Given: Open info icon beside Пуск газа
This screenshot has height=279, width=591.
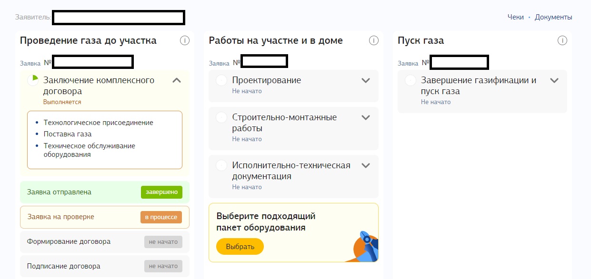Looking at the screenshot, I should coord(562,40).
